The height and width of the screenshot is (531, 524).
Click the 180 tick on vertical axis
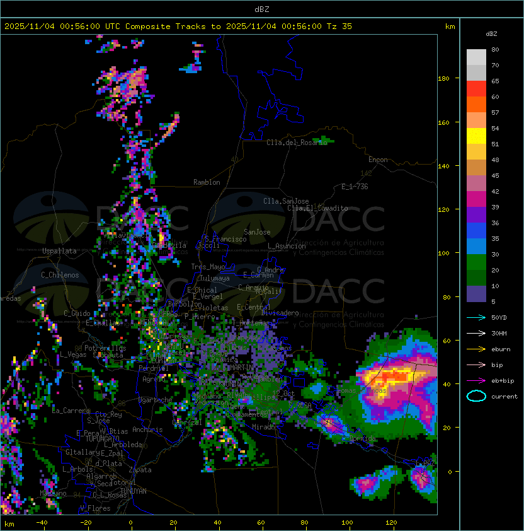(443, 79)
